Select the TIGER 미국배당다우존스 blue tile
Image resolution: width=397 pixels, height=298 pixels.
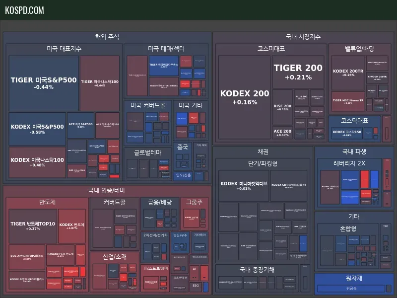pos(164,66)
